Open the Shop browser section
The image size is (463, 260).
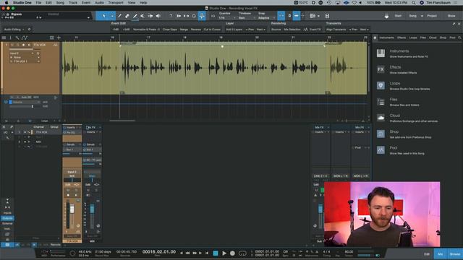point(404,134)
